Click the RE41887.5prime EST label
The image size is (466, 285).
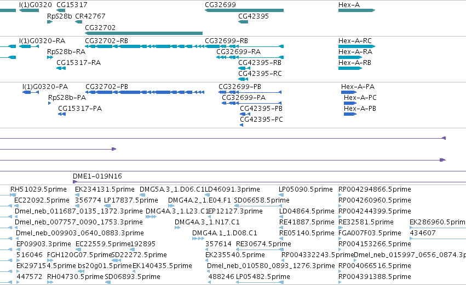pyautogui.click(x=307, y=222)
